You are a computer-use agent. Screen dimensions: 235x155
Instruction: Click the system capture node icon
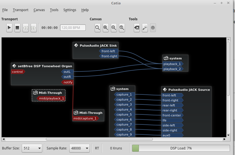113,89
